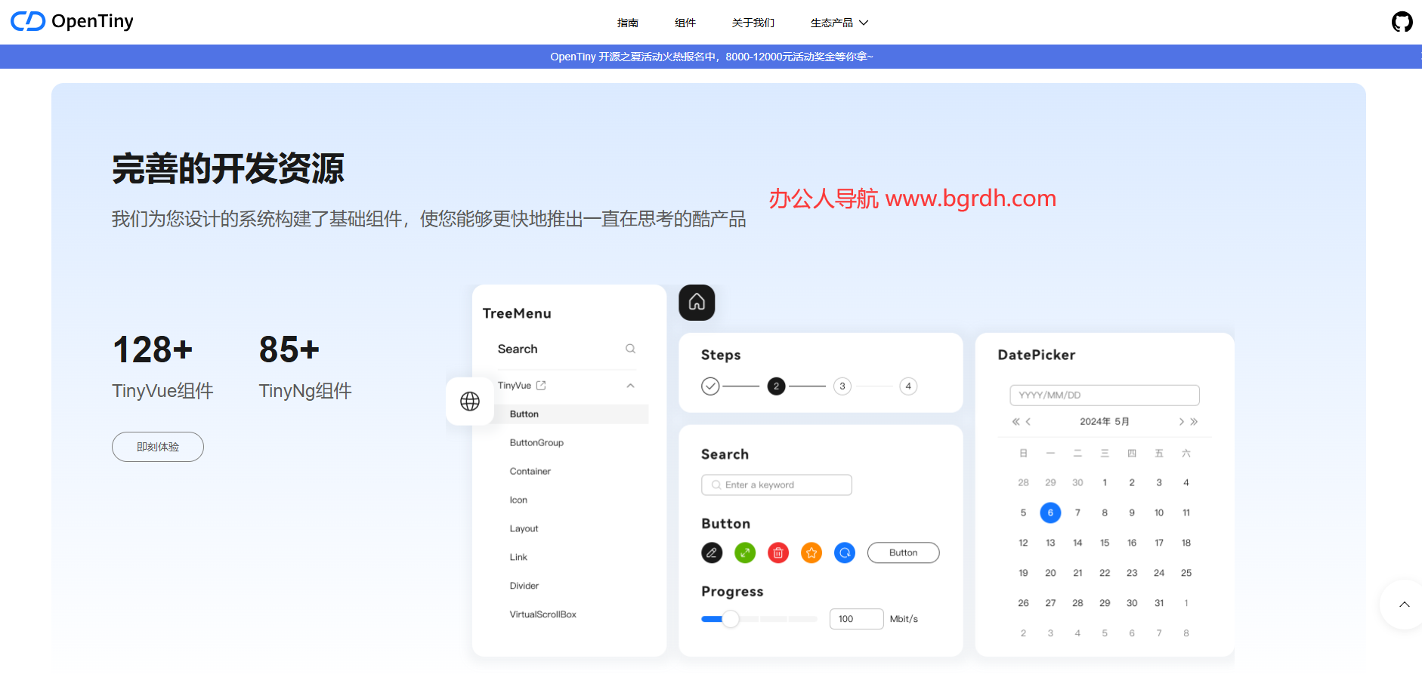Select the completed first step checkmark

(x=710, y=386)
